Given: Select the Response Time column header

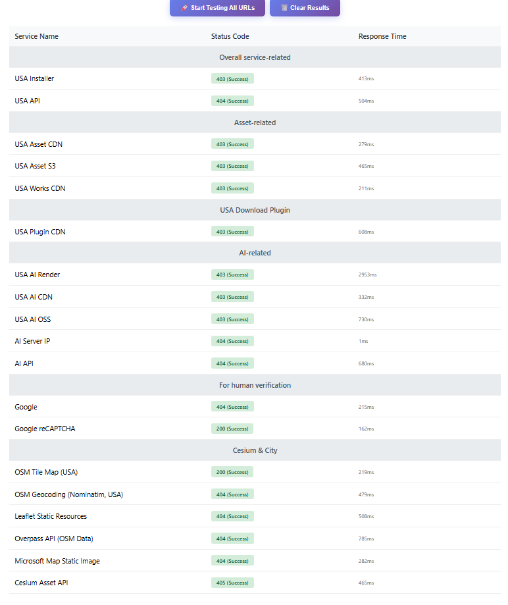Looking at the screenshot, I should 382,36.
